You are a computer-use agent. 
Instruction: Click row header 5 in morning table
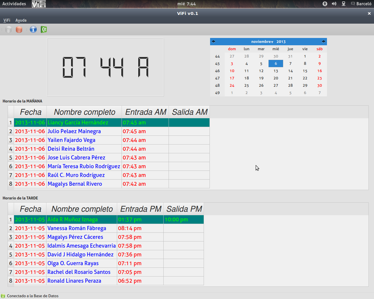pyautogui.click(x=11, y=158)
